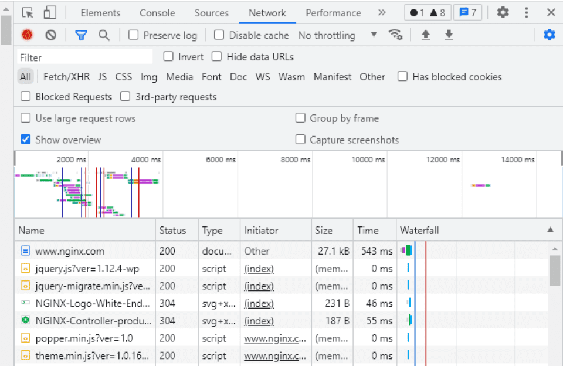
Task: Enable the Preserve log checkbox
Action: point(132,35)
